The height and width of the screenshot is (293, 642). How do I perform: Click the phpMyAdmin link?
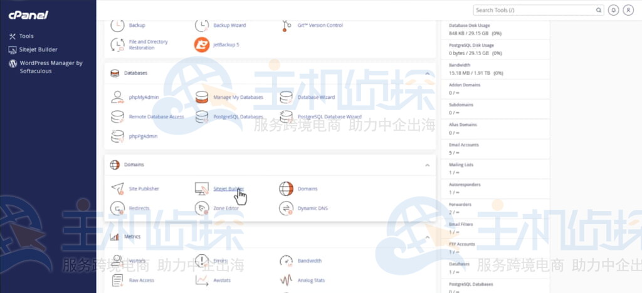coord(144,97)
